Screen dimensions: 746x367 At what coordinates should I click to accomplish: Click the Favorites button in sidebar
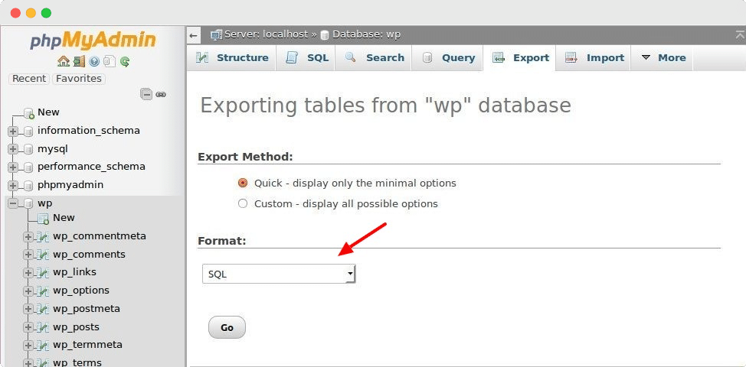pos(78,79)
